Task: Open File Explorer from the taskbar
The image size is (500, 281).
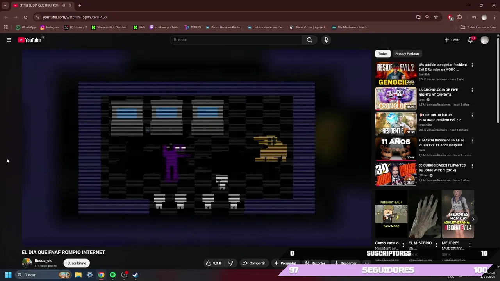Action: [78, 275]
